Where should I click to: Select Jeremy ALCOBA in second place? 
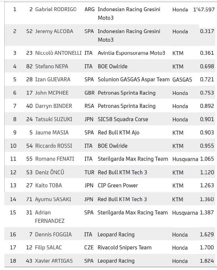point(54,31)
